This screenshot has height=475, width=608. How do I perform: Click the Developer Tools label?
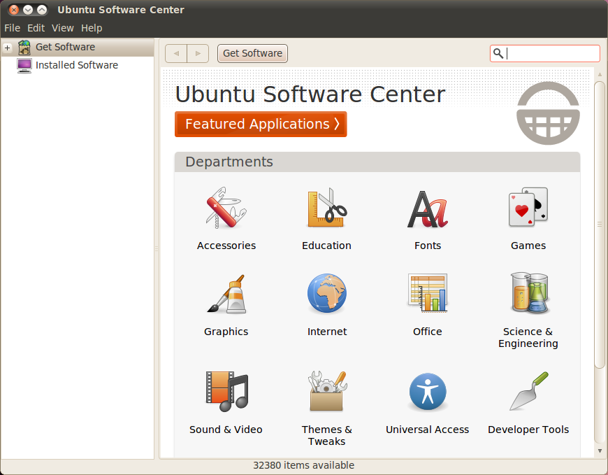pos(528,430)
